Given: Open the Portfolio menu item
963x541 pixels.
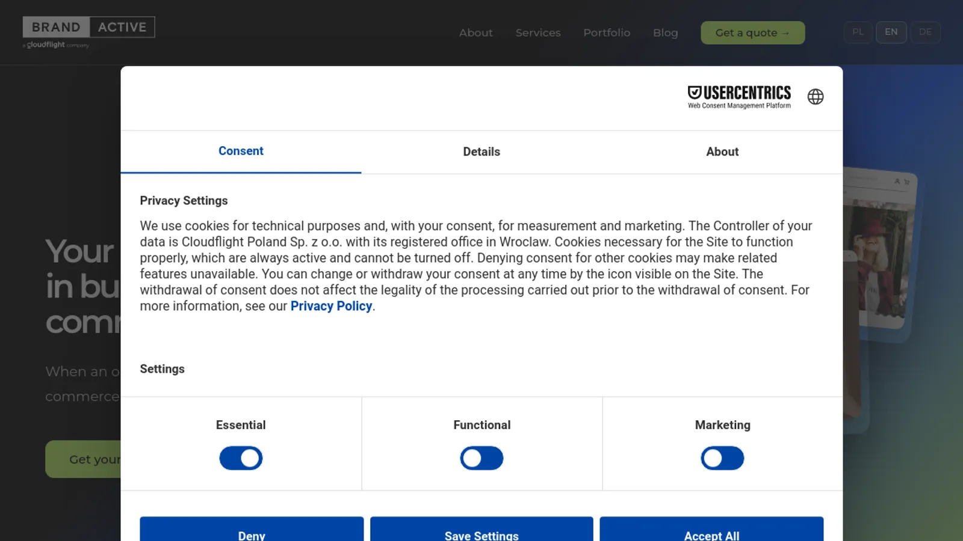Looking at the screenshot, I should click(607, 32).
